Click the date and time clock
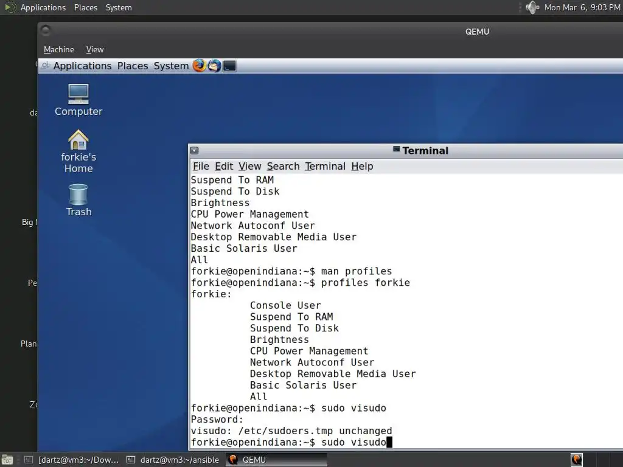 click(x=582, y=7)
